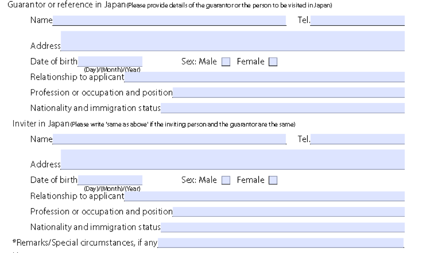This screenshot has width=430, height=253.
Task: Check the Inviter Male checkbox
Action: [226, 180]
